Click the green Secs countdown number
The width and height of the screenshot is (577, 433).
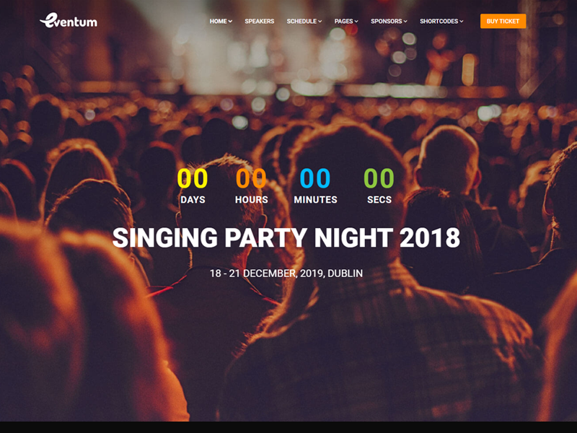tap(379, 178)
